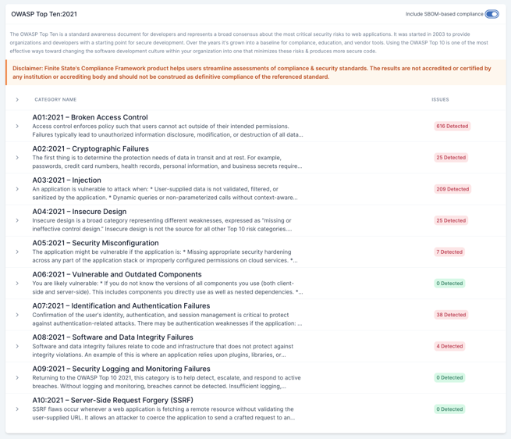Screen dimensions: 511x439
Task: Expand the A07:2021 Authentication Failures chevron
Action: pos(17,315)
